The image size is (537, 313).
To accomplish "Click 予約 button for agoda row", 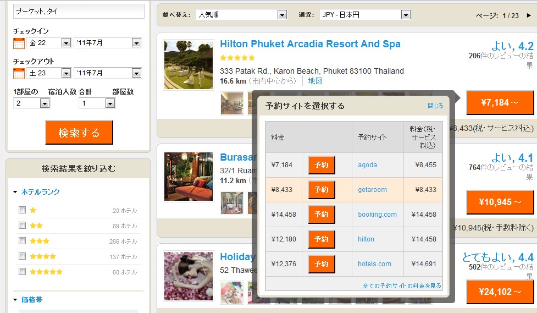I will coord(322,165).
